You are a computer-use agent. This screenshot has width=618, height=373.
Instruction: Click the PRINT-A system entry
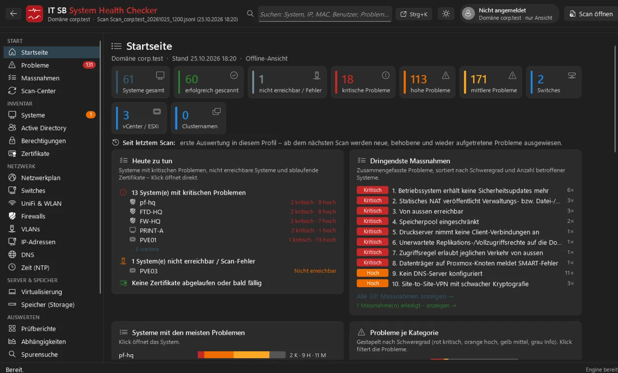(x=232, y=230)
